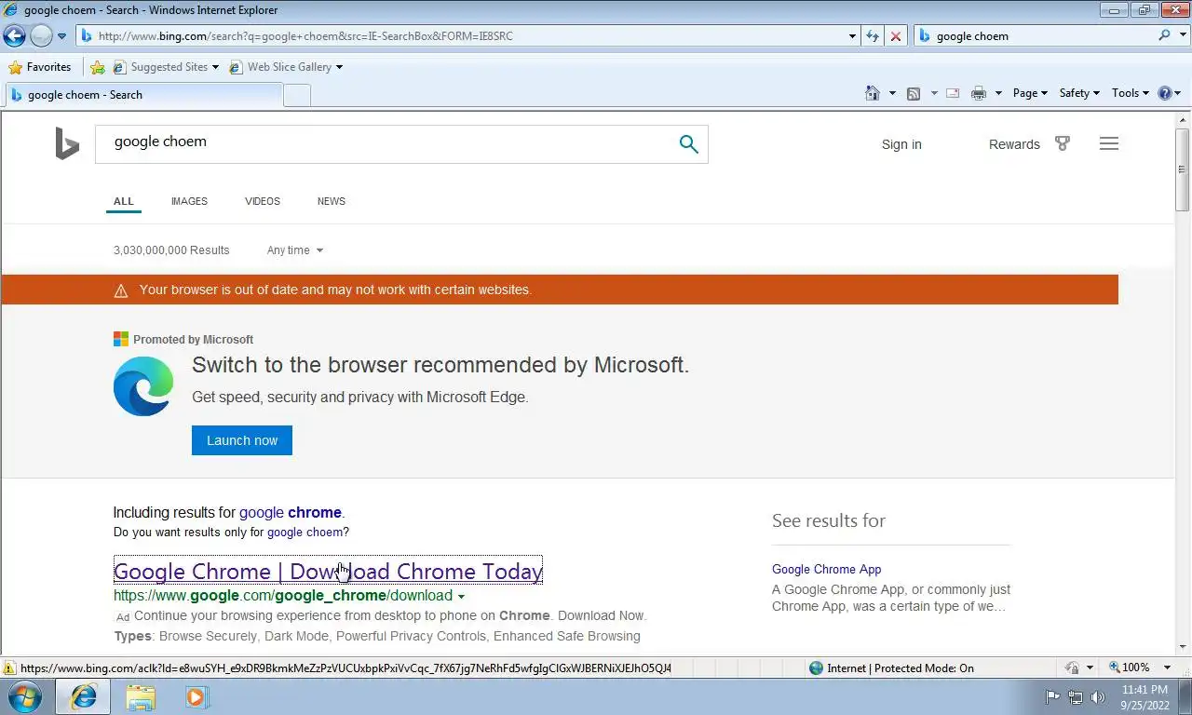Click the 'google chrome' corrected query link
Image resolution: width=1192 pixels, height=715 pixels.
pyautogui.click(x=291, y=512)
